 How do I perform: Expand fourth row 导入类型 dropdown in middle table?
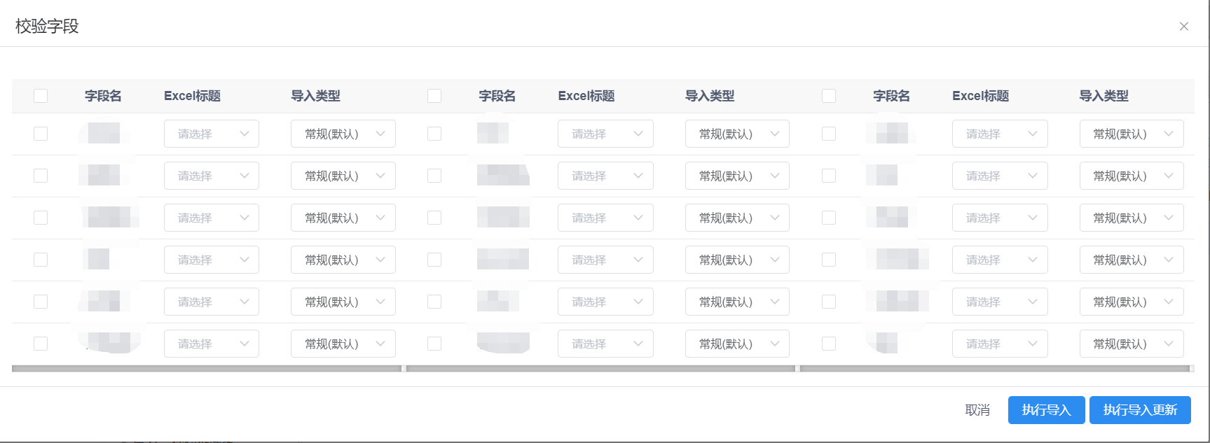[737, 260]
